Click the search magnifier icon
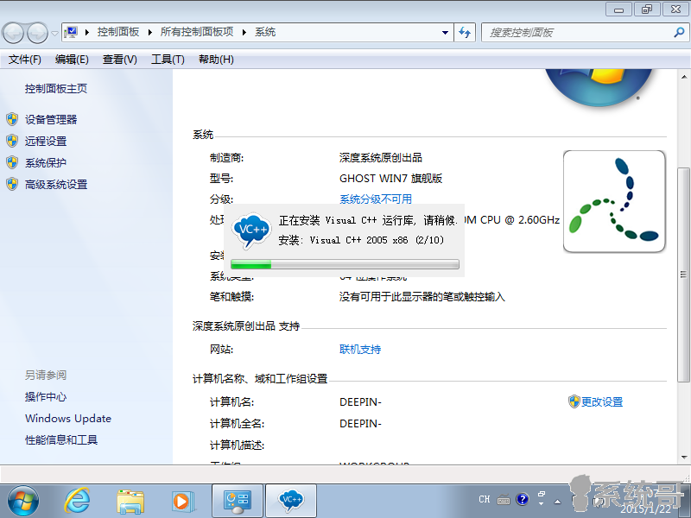The image size is (691, 518). point(679,32)
